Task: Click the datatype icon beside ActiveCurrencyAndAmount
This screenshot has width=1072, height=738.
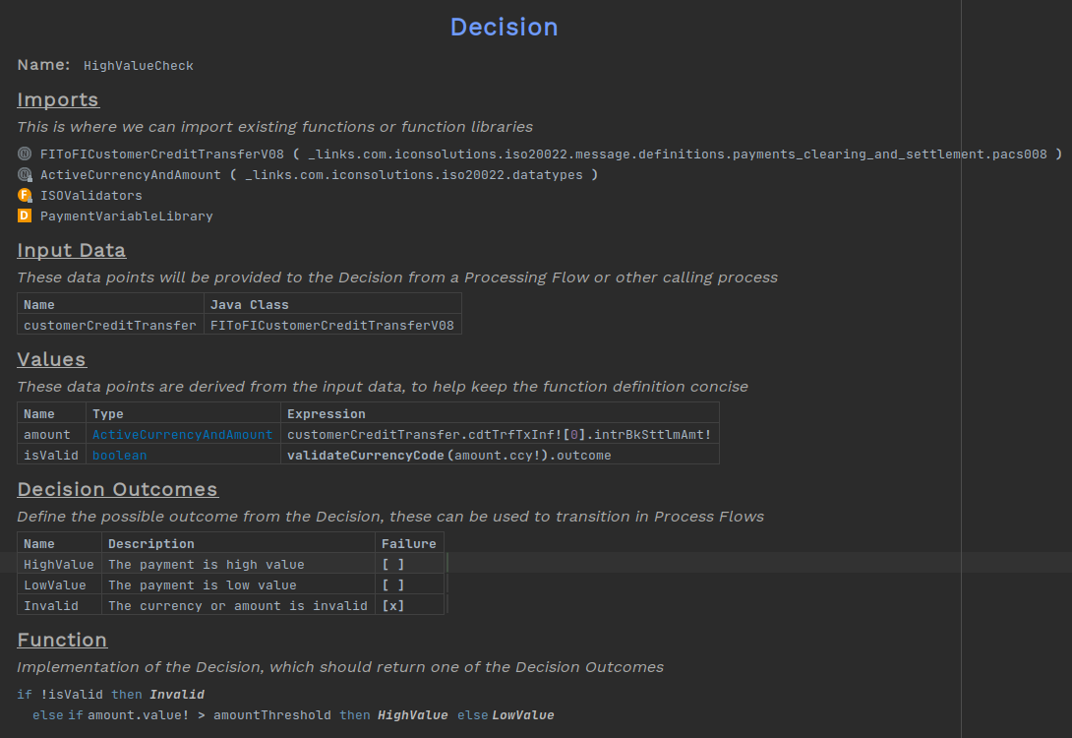Action: (x=24, y=174)
